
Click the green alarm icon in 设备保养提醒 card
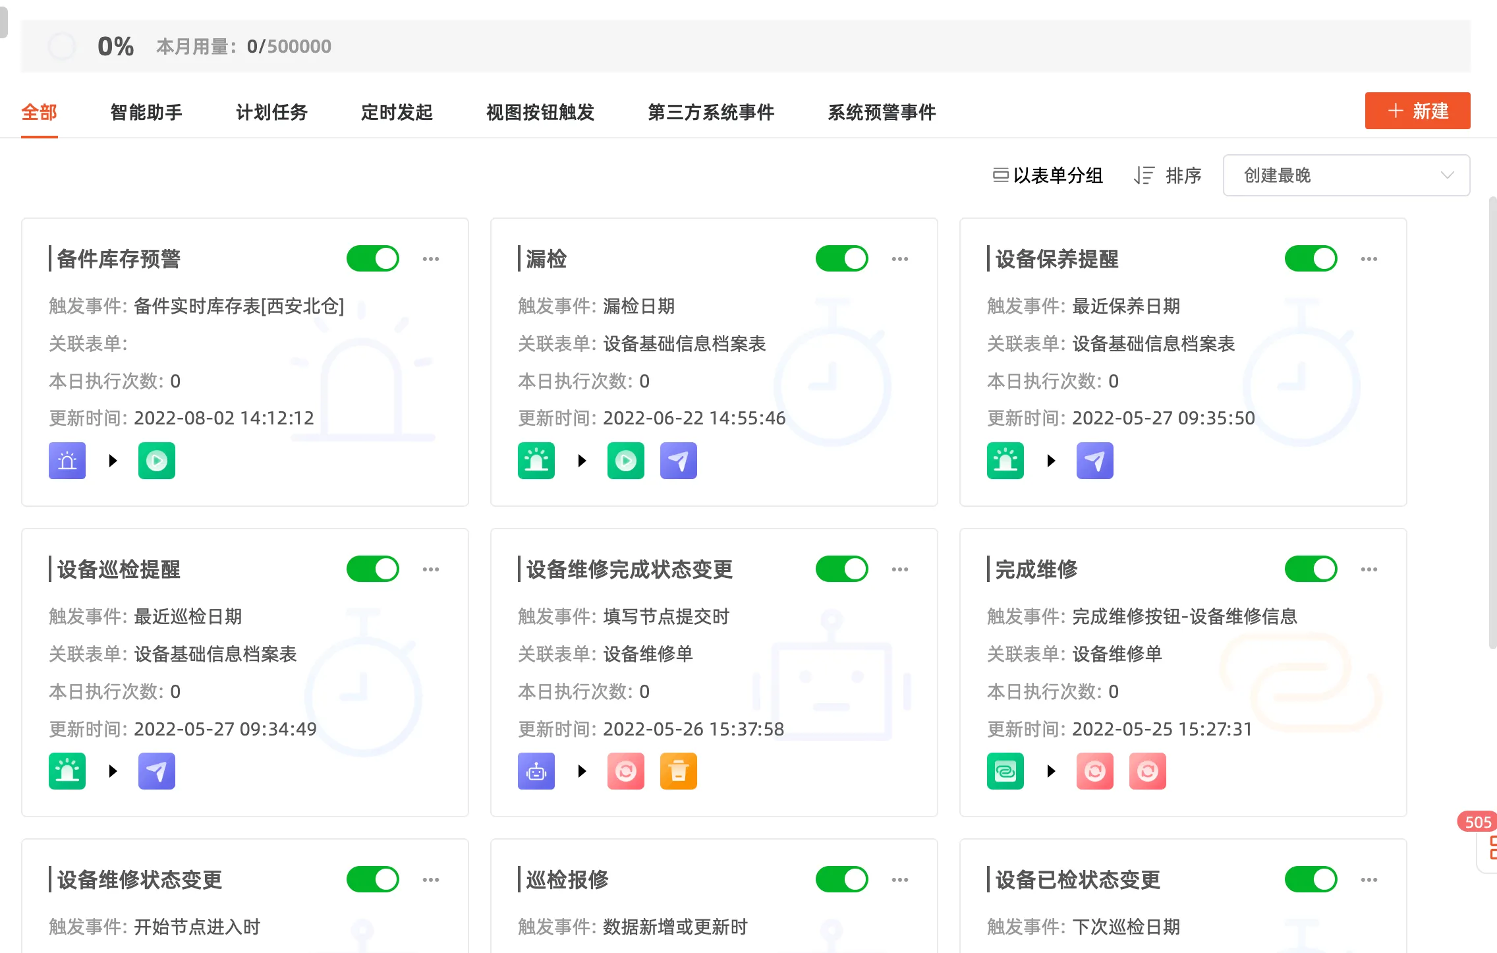1005,460
